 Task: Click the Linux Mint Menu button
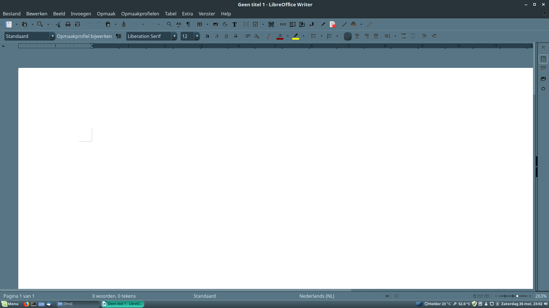(x=10, y=304)
